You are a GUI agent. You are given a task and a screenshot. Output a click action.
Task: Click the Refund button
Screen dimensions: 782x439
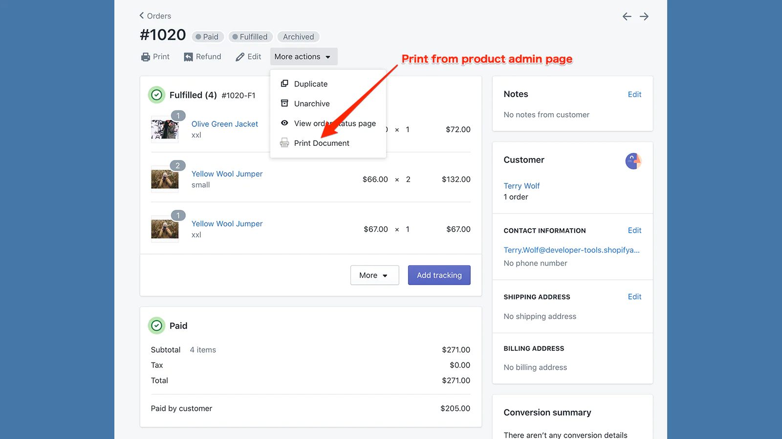click(x=202, y=57)
